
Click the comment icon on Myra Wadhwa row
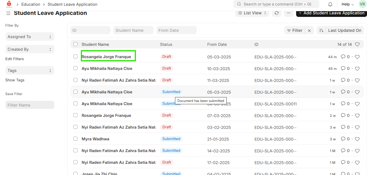pos(343,139)
